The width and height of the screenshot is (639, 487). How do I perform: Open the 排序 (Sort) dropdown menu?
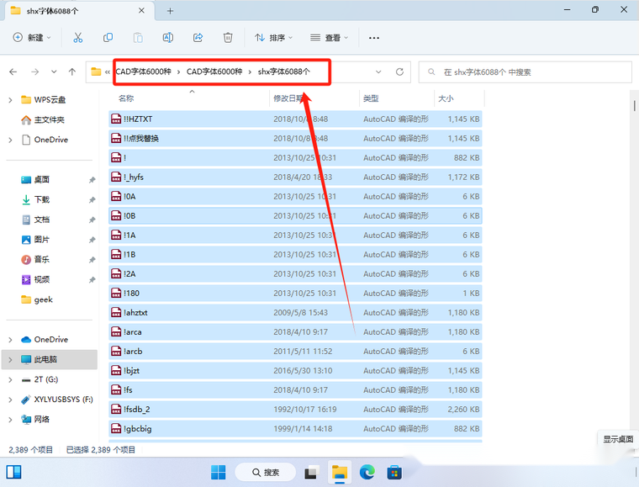pos(274,38)
